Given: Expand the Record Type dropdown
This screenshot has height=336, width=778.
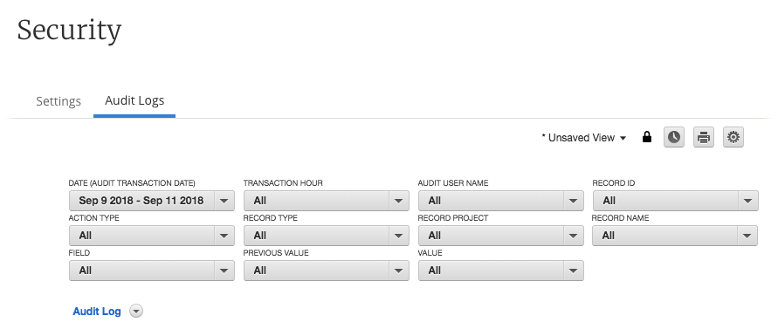Looking at the screenshot, I should pyautogui.click(x=327, y=236).
